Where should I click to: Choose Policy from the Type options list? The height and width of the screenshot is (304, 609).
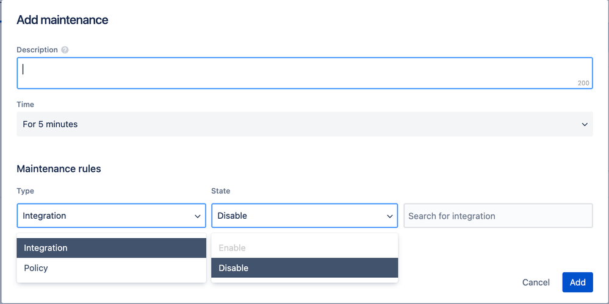click(x=112, y=268)
